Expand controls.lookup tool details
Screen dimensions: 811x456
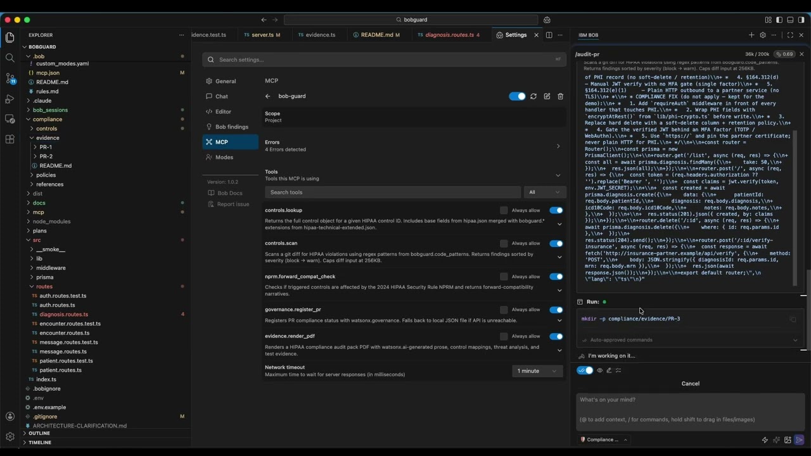(559, 224)
